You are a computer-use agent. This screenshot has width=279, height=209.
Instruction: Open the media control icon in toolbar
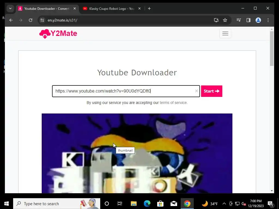(x=239, y=20)
